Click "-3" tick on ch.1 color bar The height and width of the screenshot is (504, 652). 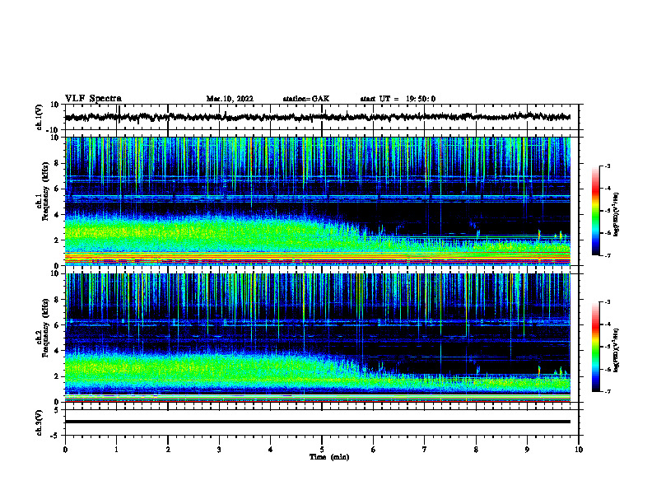608,166
